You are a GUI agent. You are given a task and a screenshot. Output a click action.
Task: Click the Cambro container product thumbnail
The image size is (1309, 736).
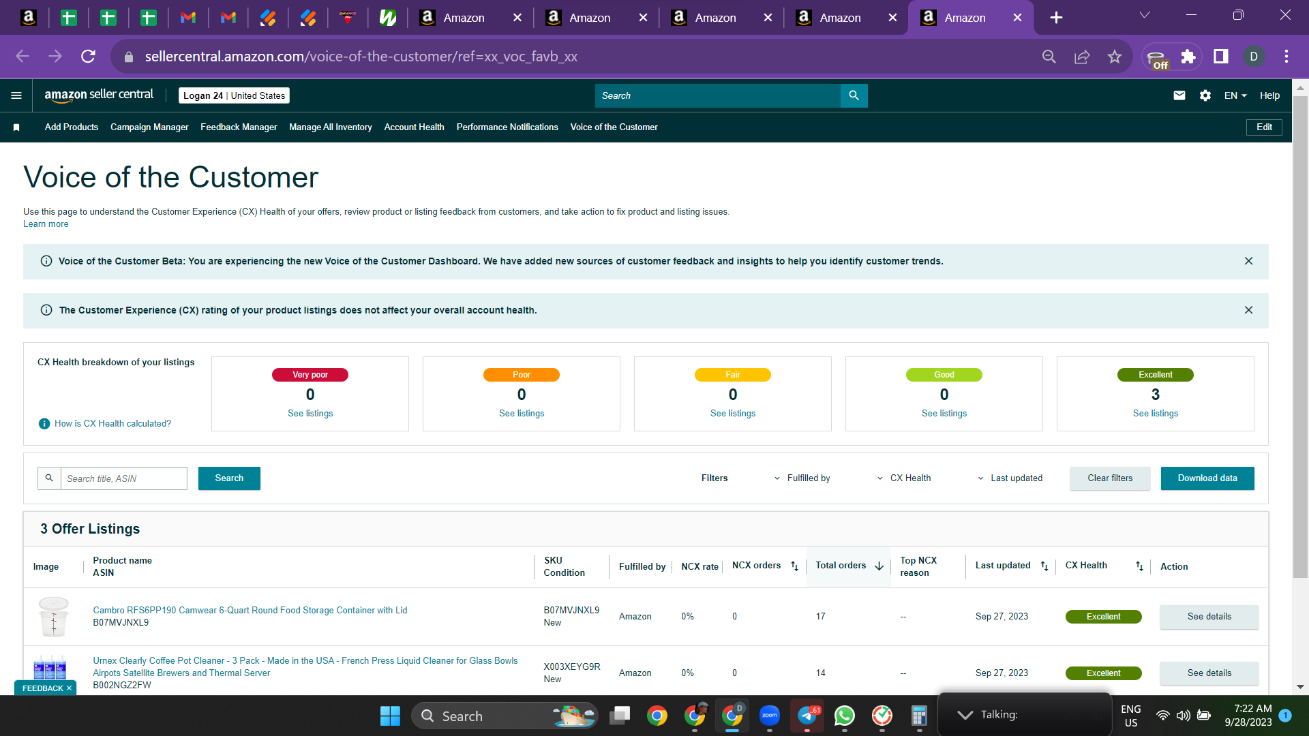click(x=53, y=617)
